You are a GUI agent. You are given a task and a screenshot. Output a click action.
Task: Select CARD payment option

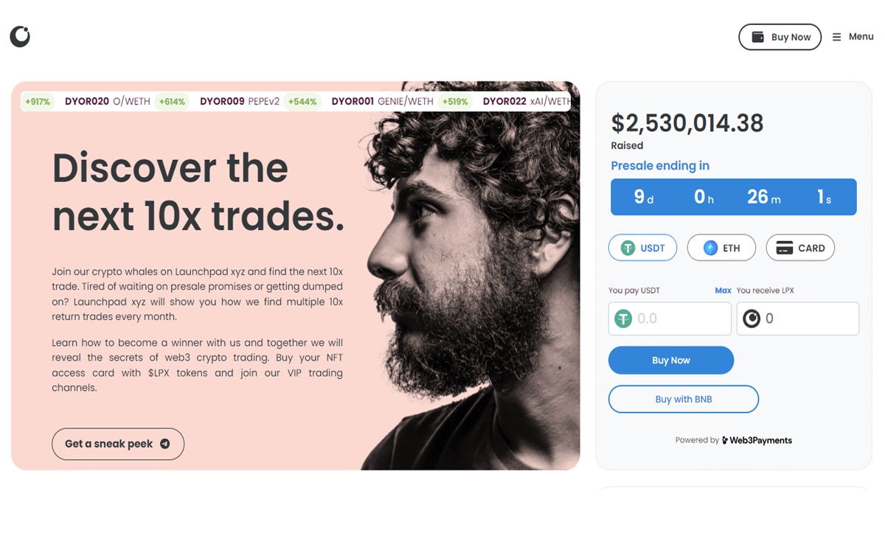(800, 248)
